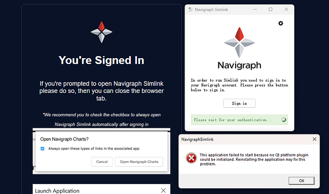Click the red error icon in NavigraphSimlink dialog
This screenshot has width=329, height=194.
tap(191, 158)
